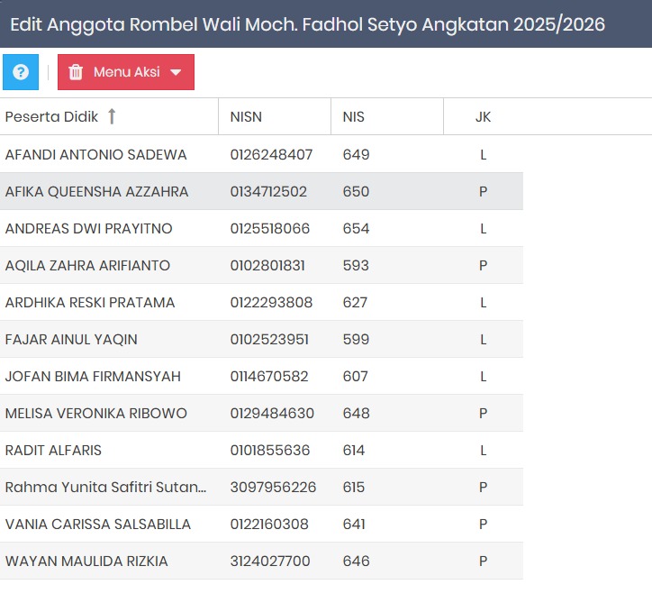Click NISN 0122160308 of Vania Carissa
The height and width of the screenshot is (612, 652).
click(x=269, y=524)
